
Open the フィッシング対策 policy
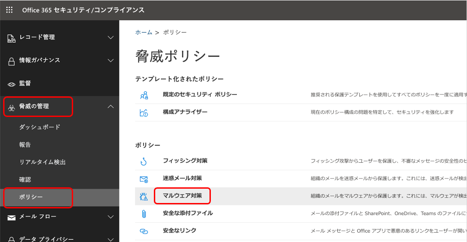185,160
